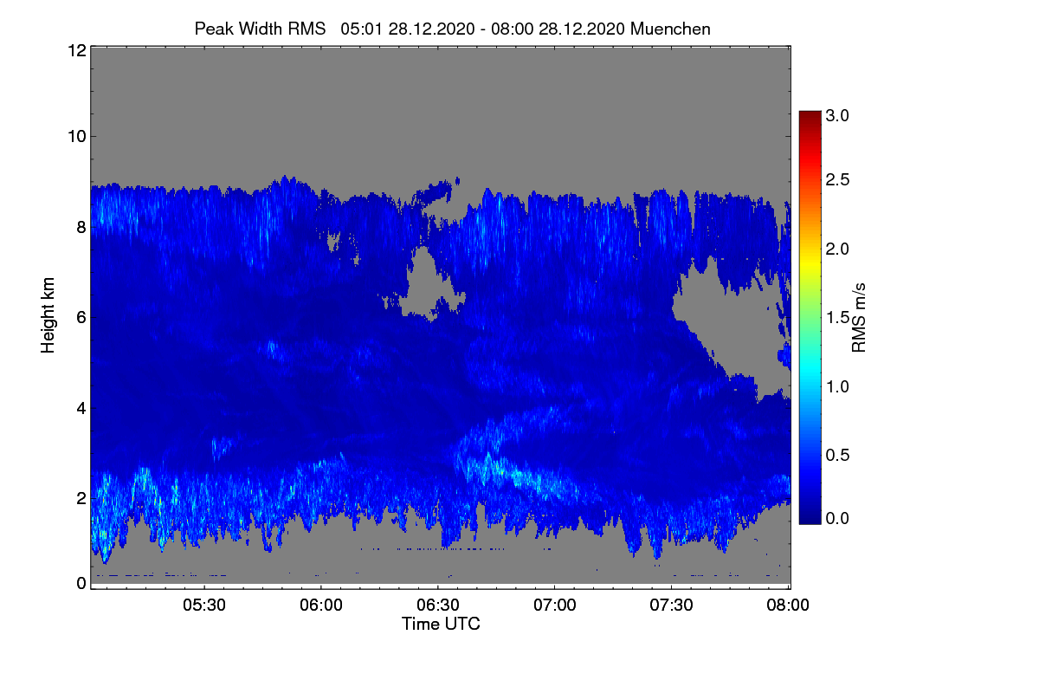Viewport: 1039px width, 693px height.
Task: Click the height tick label 6
Action: click(x=81, y=317)
